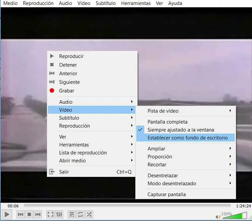The image size is (252, 221).
Task: Choose Anterior in the context menu
Action: pyautogui.click(x=92, y=74)
